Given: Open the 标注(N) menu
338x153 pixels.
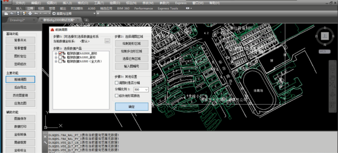Looking at the screenshot, I should pos(131,3).
